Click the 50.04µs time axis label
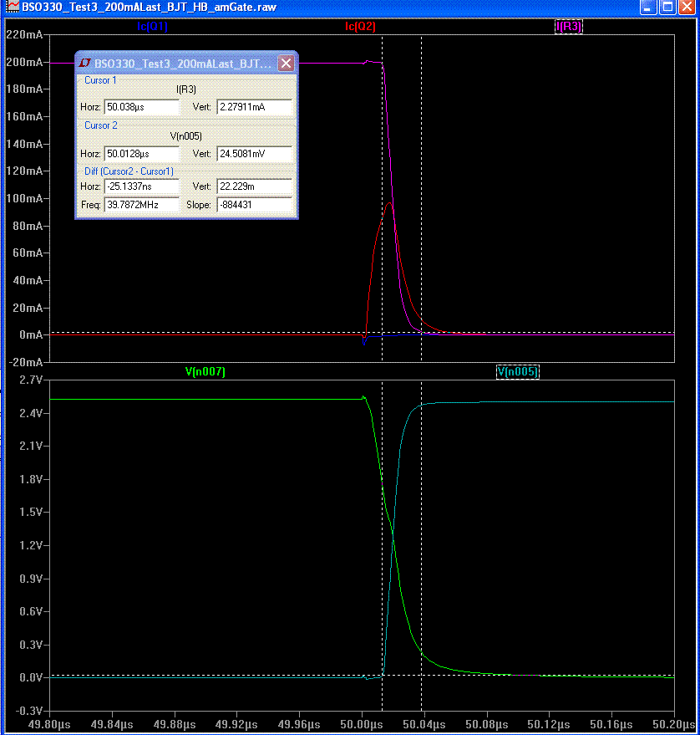Screen dimensions: 700x735 (x=424, y=724)
